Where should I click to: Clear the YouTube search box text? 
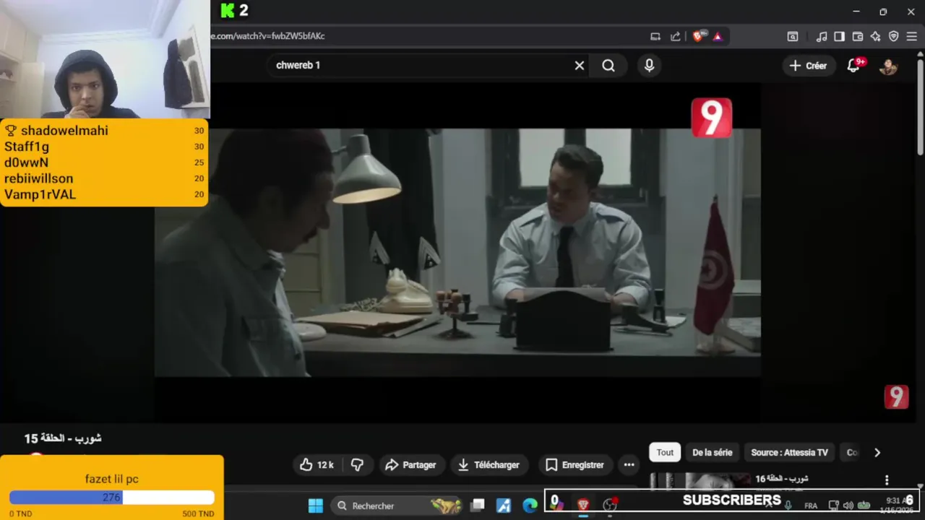point(580,65)
